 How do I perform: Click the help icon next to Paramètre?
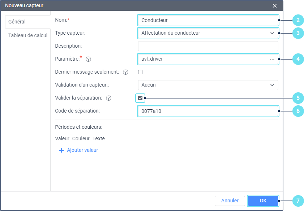pos(88,59)
